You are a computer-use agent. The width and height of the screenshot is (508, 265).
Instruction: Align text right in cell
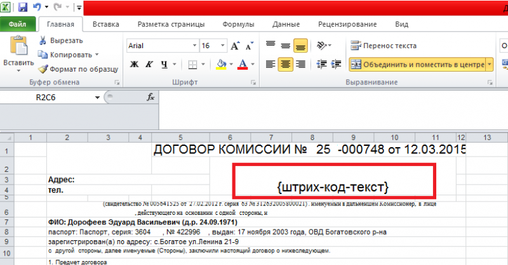tap(300, 64)
